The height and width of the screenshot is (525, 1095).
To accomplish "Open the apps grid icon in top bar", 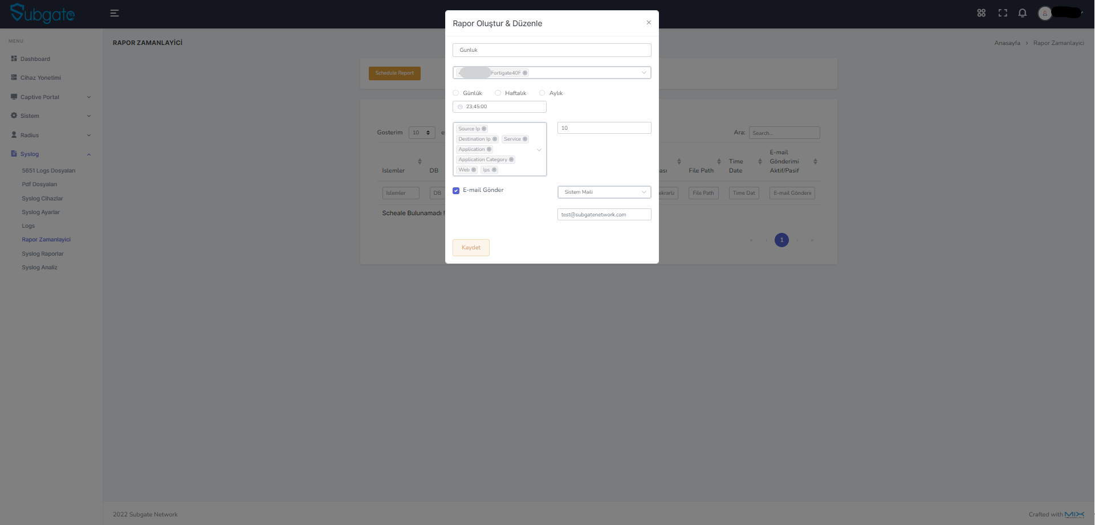I will (981, 13).
